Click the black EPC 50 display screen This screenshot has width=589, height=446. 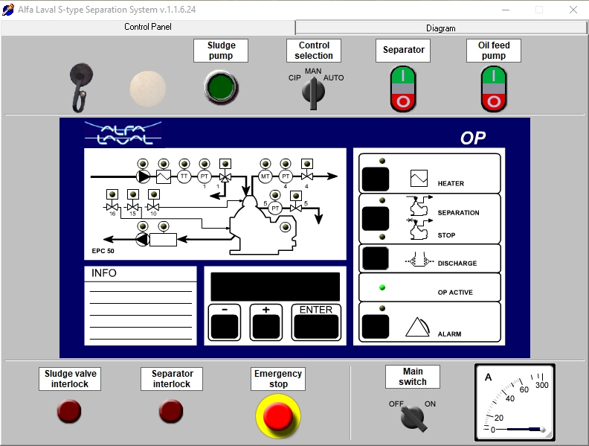275,287
